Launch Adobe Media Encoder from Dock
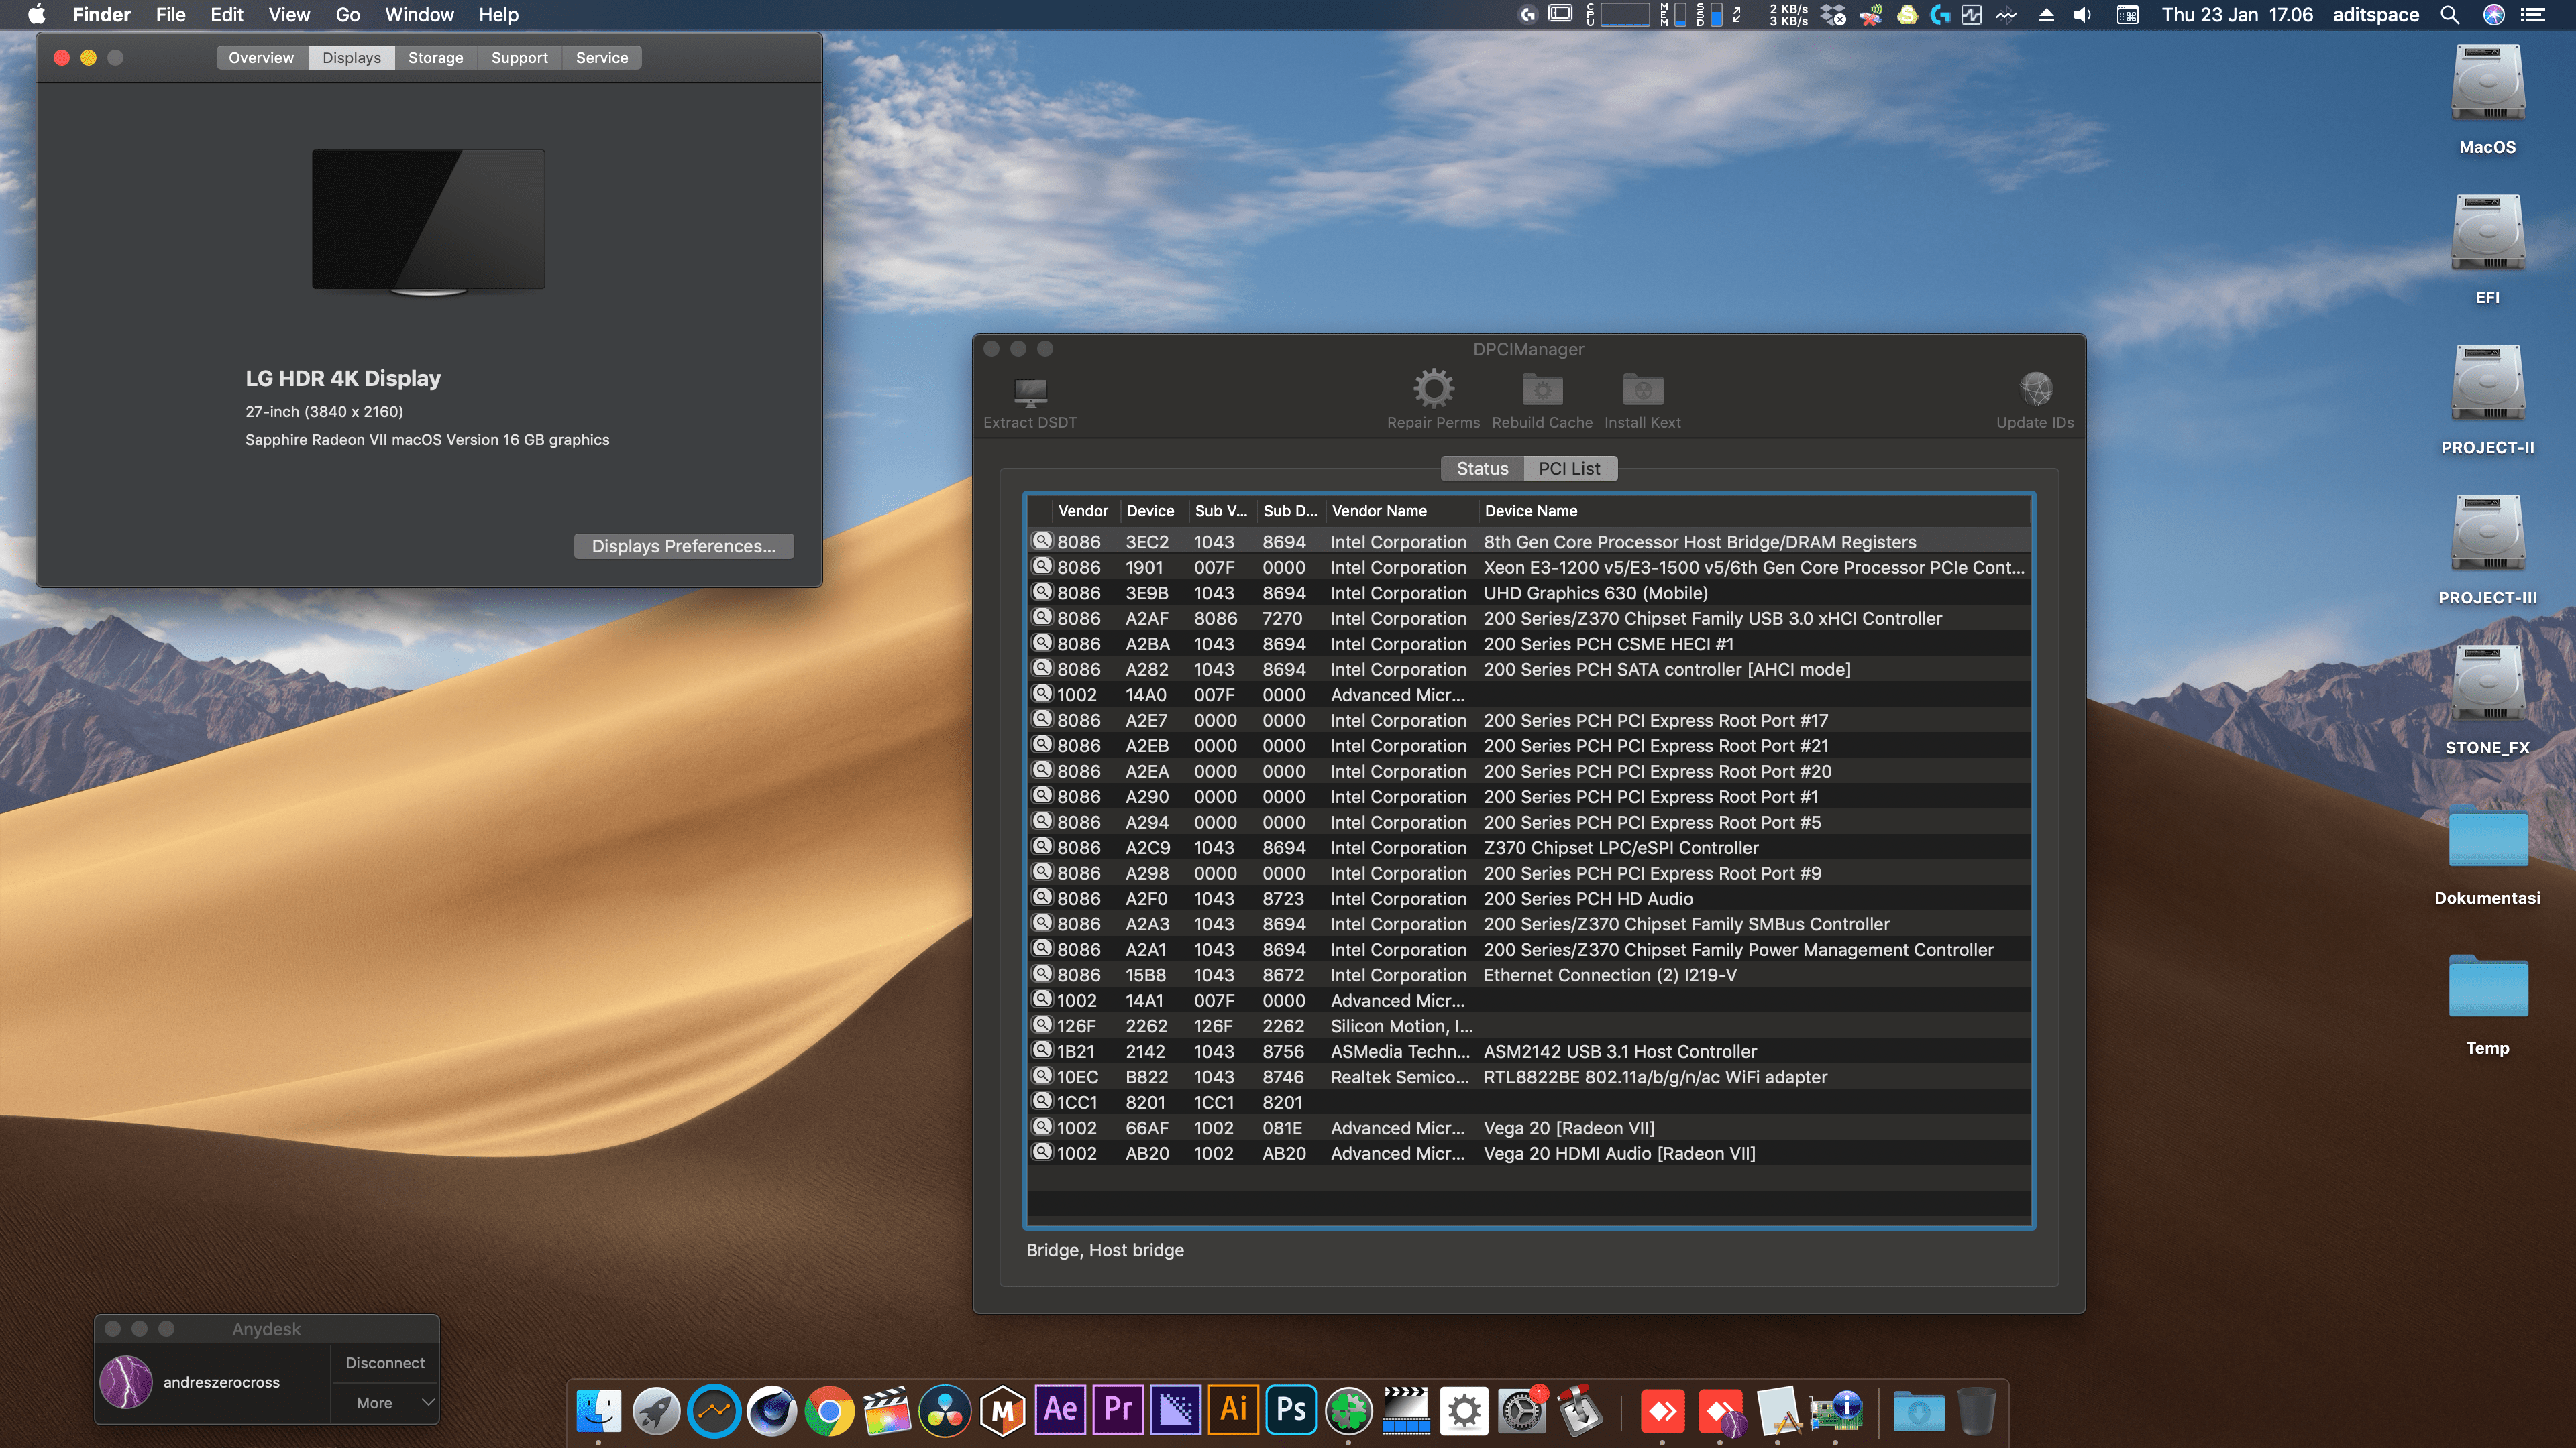 [1176, 1411]
